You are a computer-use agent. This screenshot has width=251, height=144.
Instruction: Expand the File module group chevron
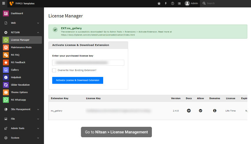tap(38, 119)
